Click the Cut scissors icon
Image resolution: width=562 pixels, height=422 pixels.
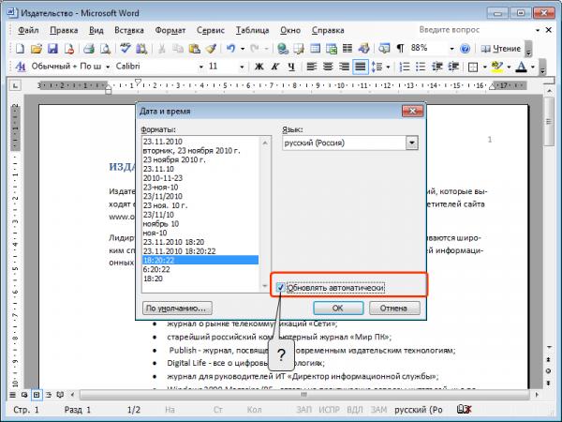tap(162, 49)
